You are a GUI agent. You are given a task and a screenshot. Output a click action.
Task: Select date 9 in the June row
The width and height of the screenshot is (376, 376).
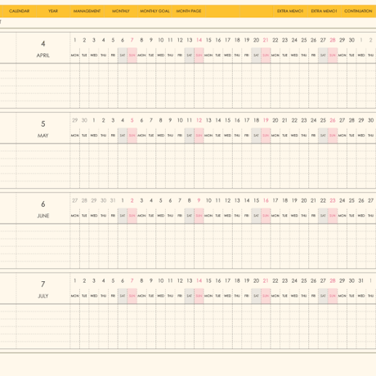pyautogui.click(x=199, y=200)
